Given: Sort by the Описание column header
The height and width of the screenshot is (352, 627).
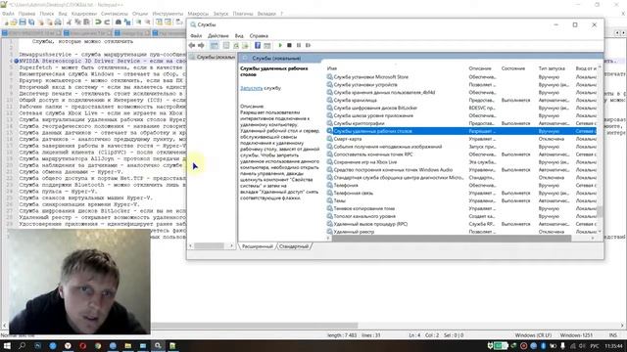Looking at the screenshot, I should [x=480, y=68].
